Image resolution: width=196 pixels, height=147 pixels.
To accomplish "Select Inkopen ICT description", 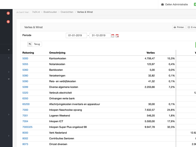I will coord(56,121).
